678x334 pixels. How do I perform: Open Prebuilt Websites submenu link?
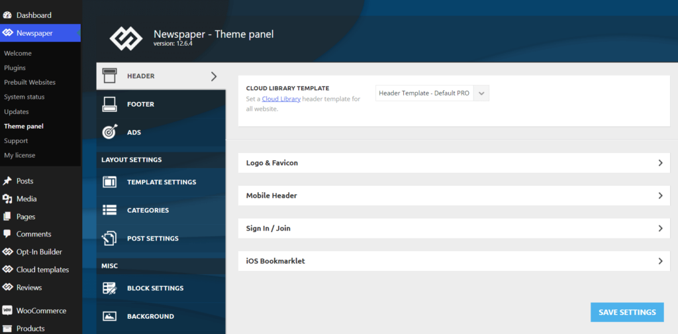pos(30,82)
